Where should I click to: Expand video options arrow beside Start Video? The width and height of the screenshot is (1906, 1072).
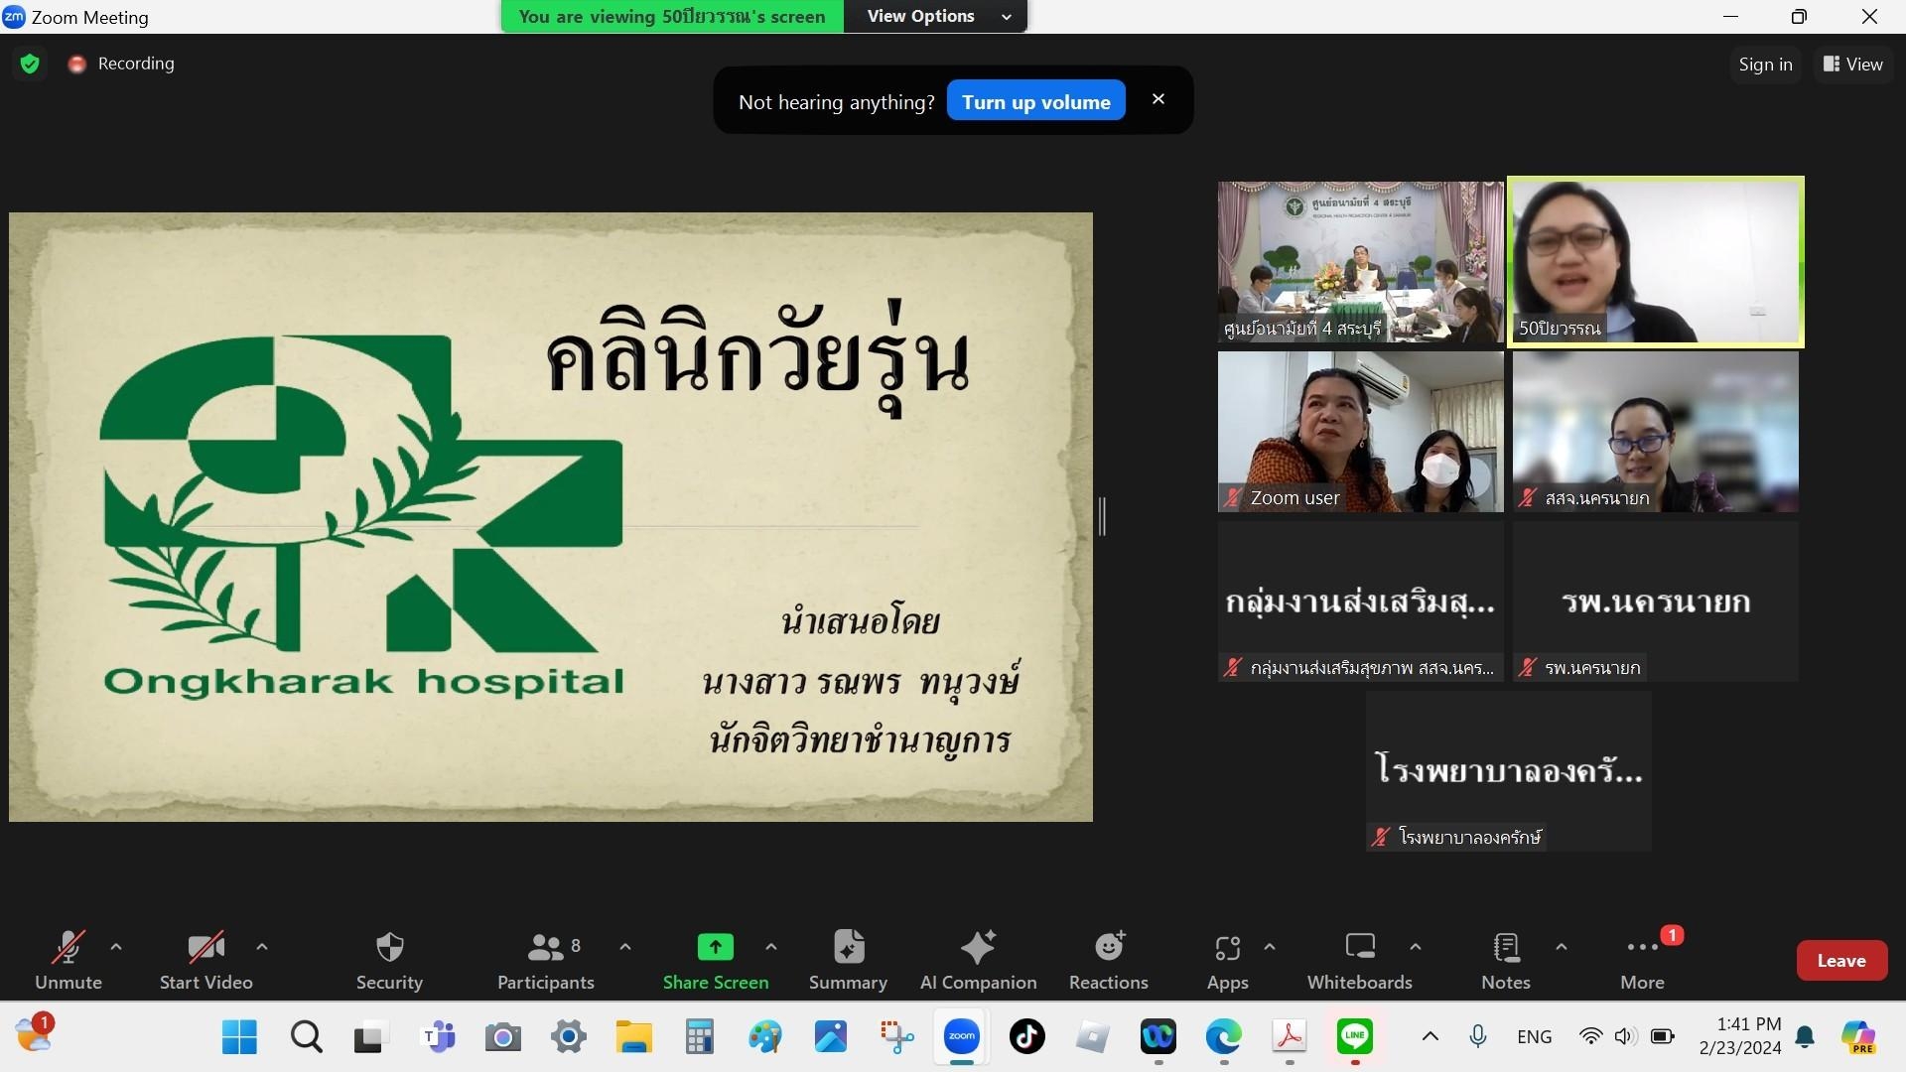[262, 947]
